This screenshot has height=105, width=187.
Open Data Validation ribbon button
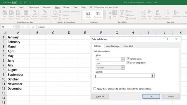167,15
